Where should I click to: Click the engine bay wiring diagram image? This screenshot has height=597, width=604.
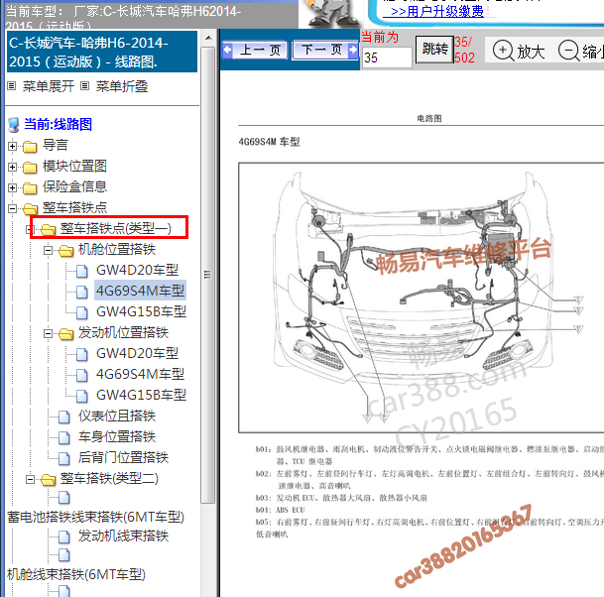(422, 298)
